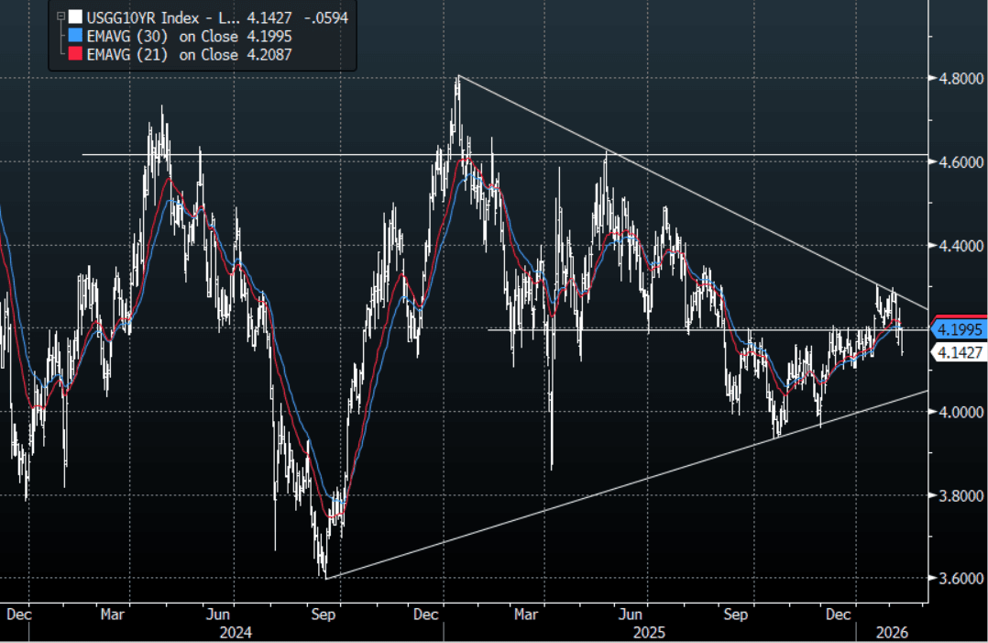Click the Jun label in the 2024 section
The image size is (988, 643).
(x=217, y=615)
